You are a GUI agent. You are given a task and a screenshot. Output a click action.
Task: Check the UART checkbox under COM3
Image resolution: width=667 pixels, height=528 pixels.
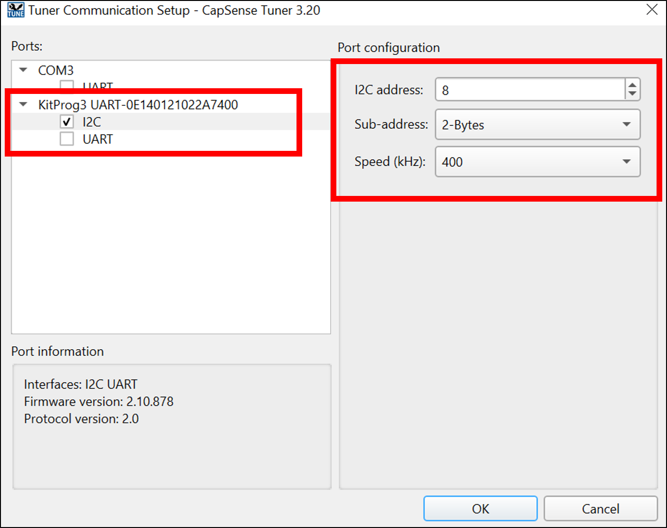point(67,85)
